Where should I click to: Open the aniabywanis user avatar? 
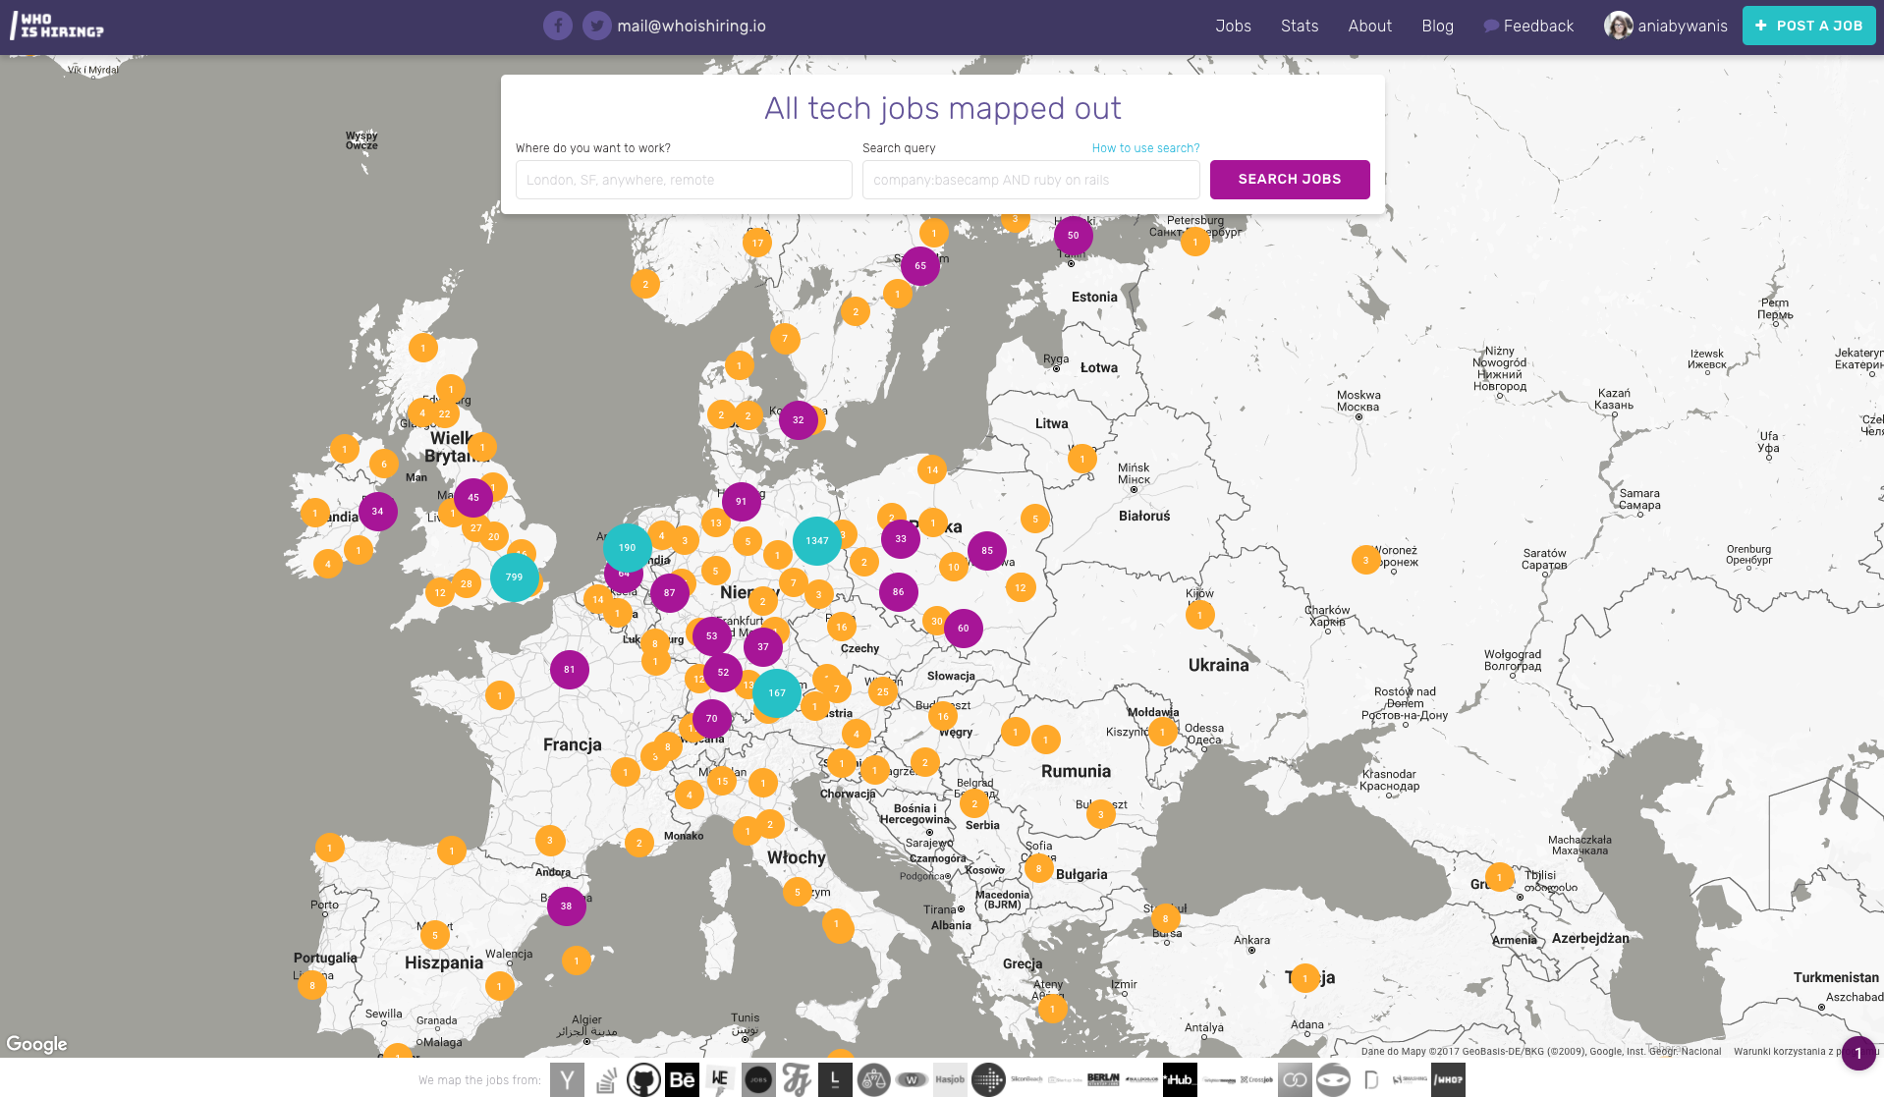(1618, 26)
